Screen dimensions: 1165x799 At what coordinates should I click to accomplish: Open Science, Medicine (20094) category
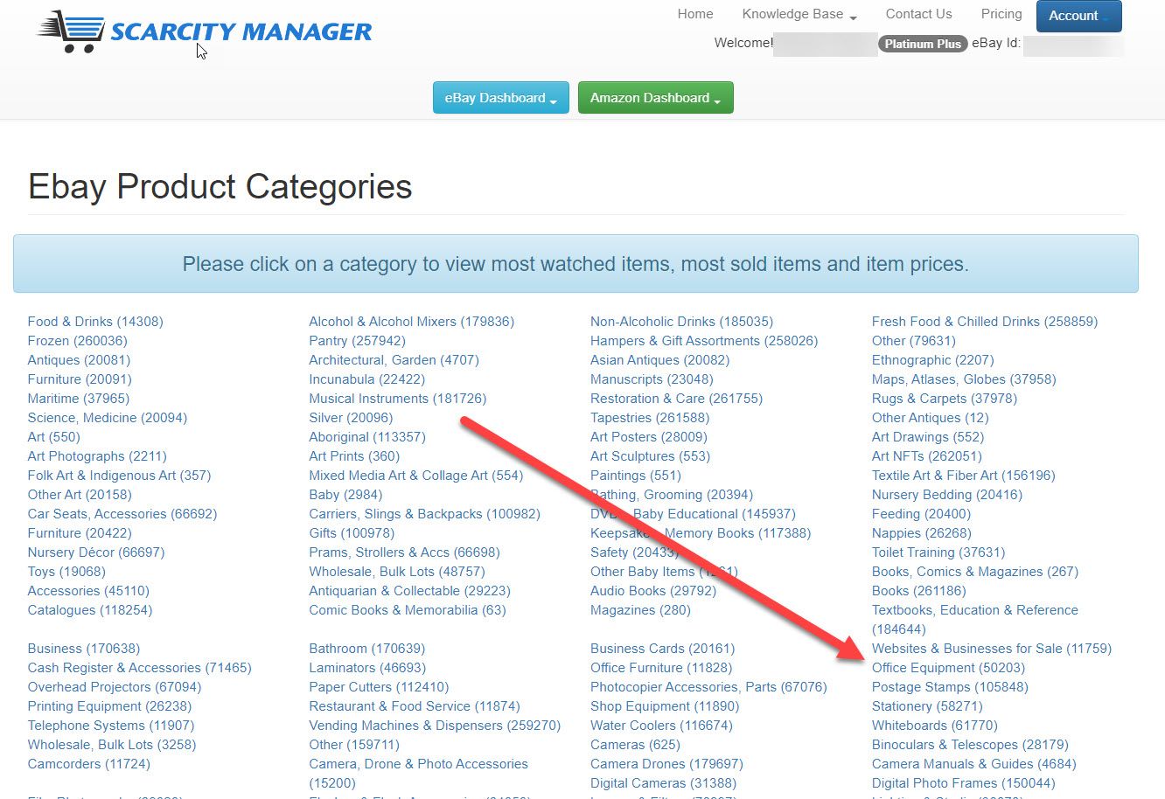pos(108,418)
